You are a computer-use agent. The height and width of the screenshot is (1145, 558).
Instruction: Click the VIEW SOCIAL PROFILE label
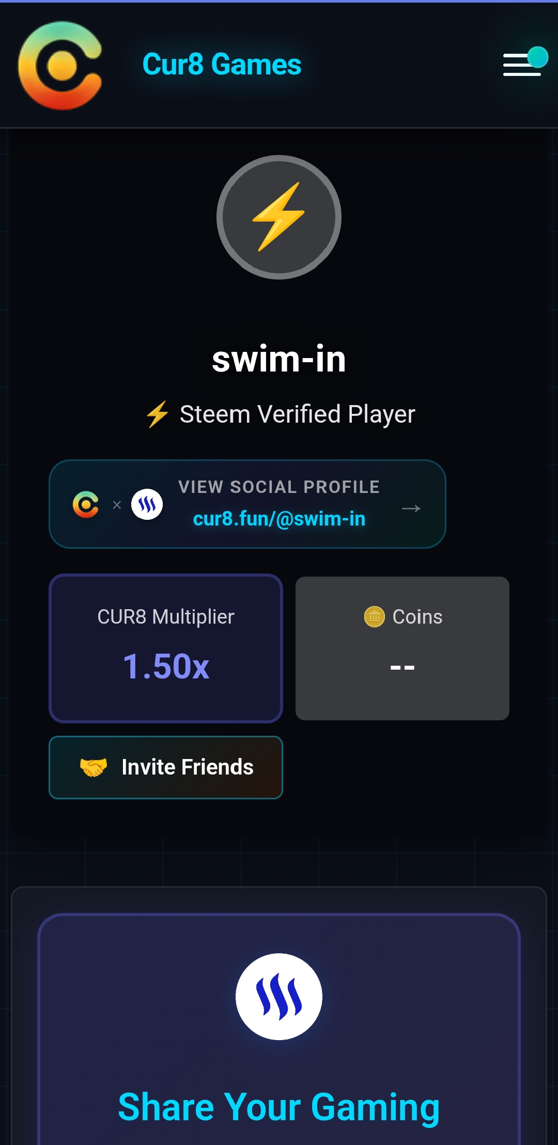279,487
